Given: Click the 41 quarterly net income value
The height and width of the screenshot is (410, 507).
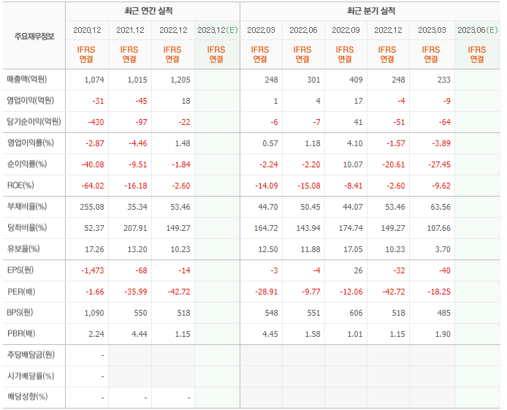Looking at the screenshot, I should pyautogui.click(x=358, y=122).
